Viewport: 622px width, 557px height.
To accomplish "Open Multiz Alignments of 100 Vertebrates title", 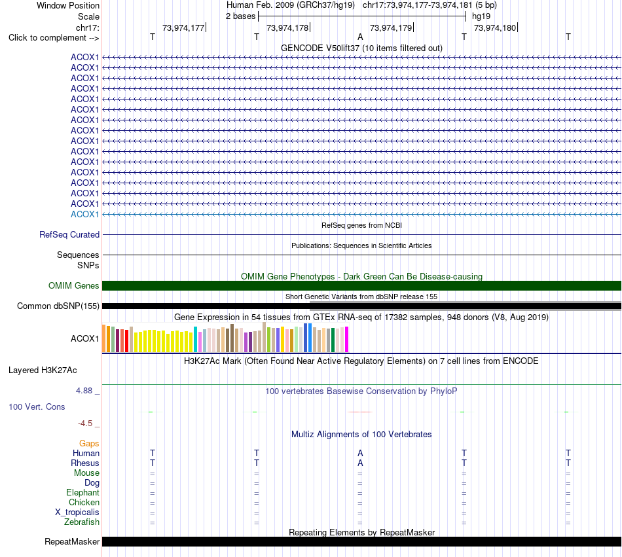I will coord(361,434).
